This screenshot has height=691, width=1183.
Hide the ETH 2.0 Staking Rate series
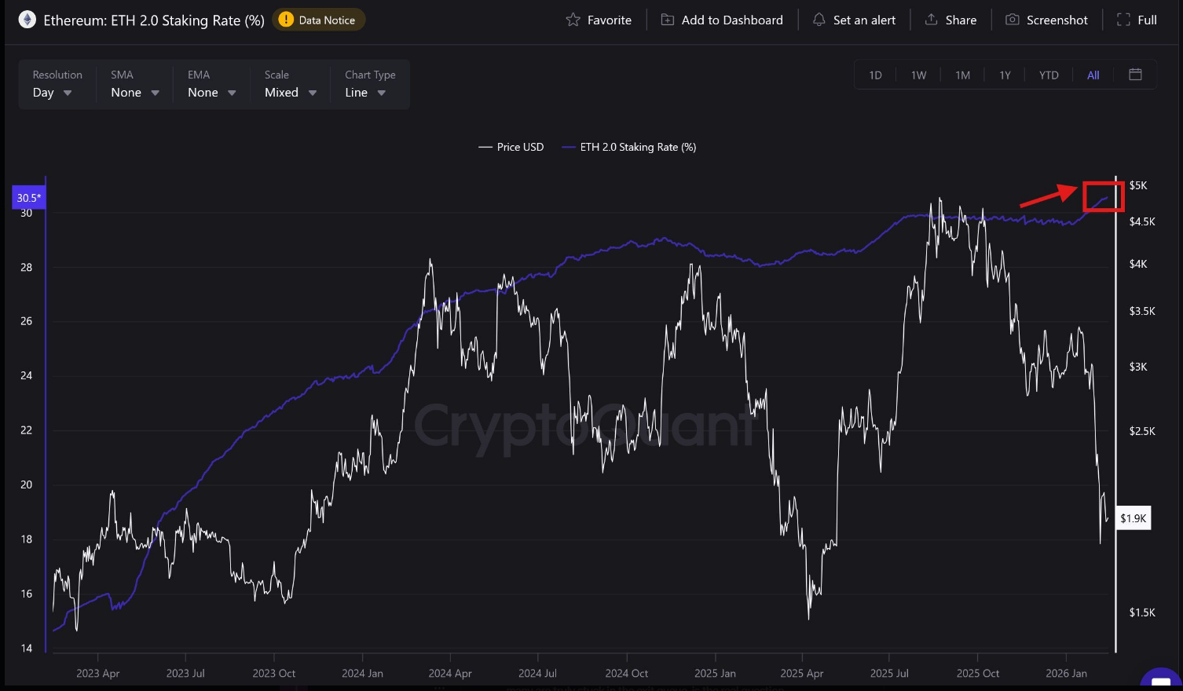628,147
